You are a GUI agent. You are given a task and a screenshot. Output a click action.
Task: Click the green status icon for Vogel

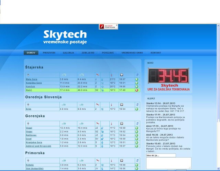click(137, 128)
